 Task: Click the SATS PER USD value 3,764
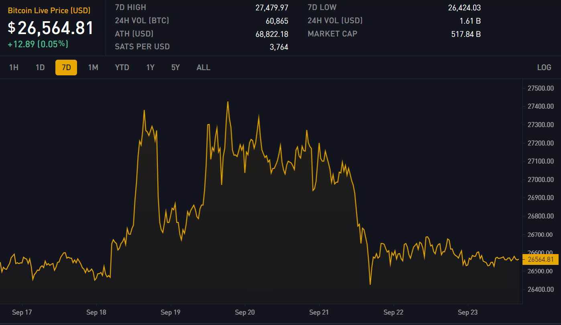278,47
